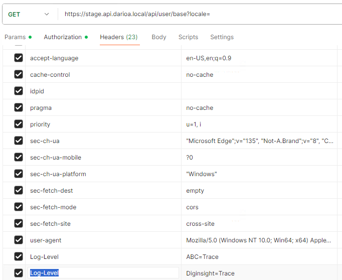
Task: Toggle the idpid header checkbox
Action: pyautogui.click(x=19, y=91)
